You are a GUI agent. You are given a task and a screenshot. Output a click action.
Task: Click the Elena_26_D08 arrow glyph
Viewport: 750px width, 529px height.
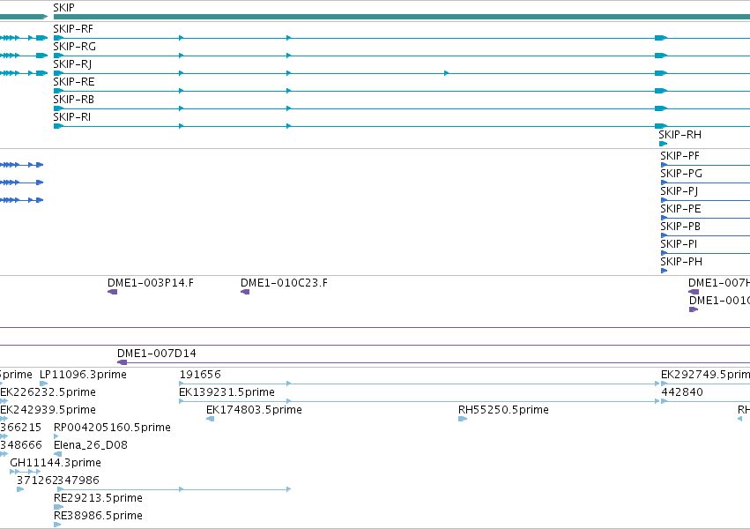[x=57, y=454]
